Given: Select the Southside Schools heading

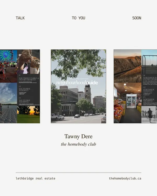Looking at the screenshot, I should point(25,90).
